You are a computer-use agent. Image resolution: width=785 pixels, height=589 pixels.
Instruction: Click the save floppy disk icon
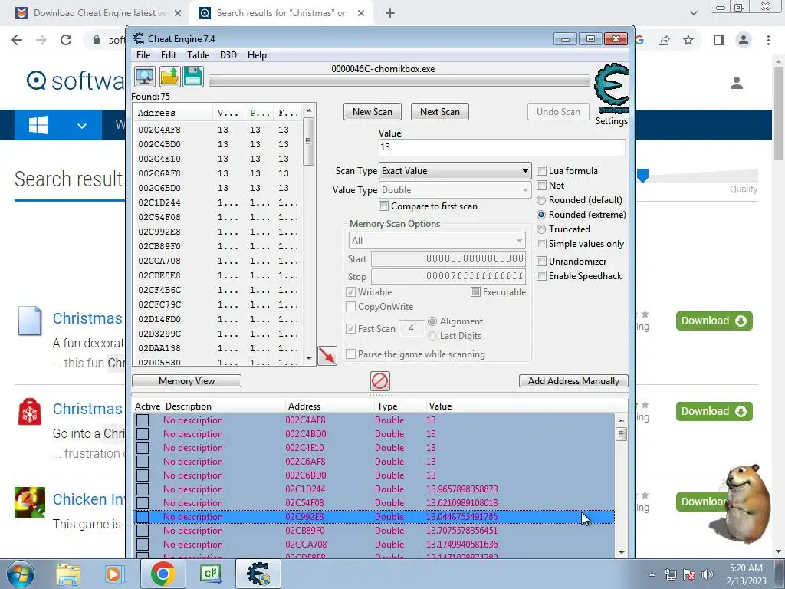tap(192, 77)
